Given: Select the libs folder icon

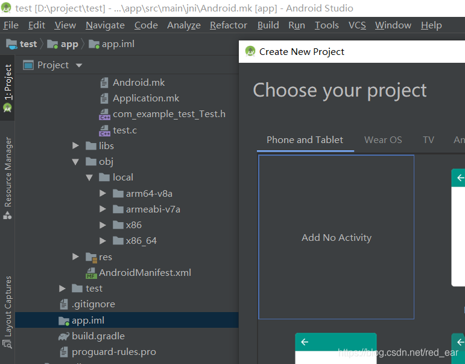Looking at the screenshot, I should pos(90,145).
